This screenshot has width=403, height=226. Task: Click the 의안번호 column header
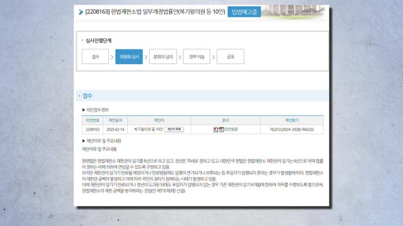coord(93,120)
